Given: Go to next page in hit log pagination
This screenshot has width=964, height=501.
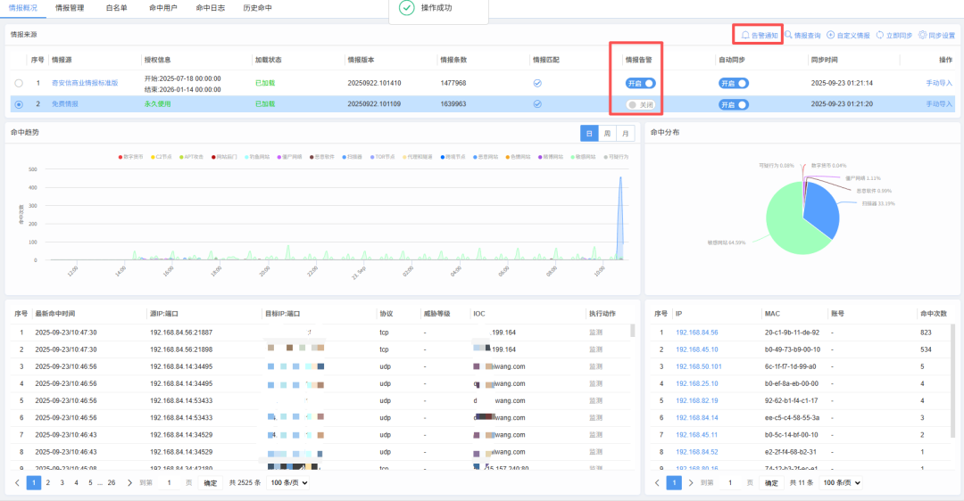Looking at the screenshot, I should [x=129, y=482].
